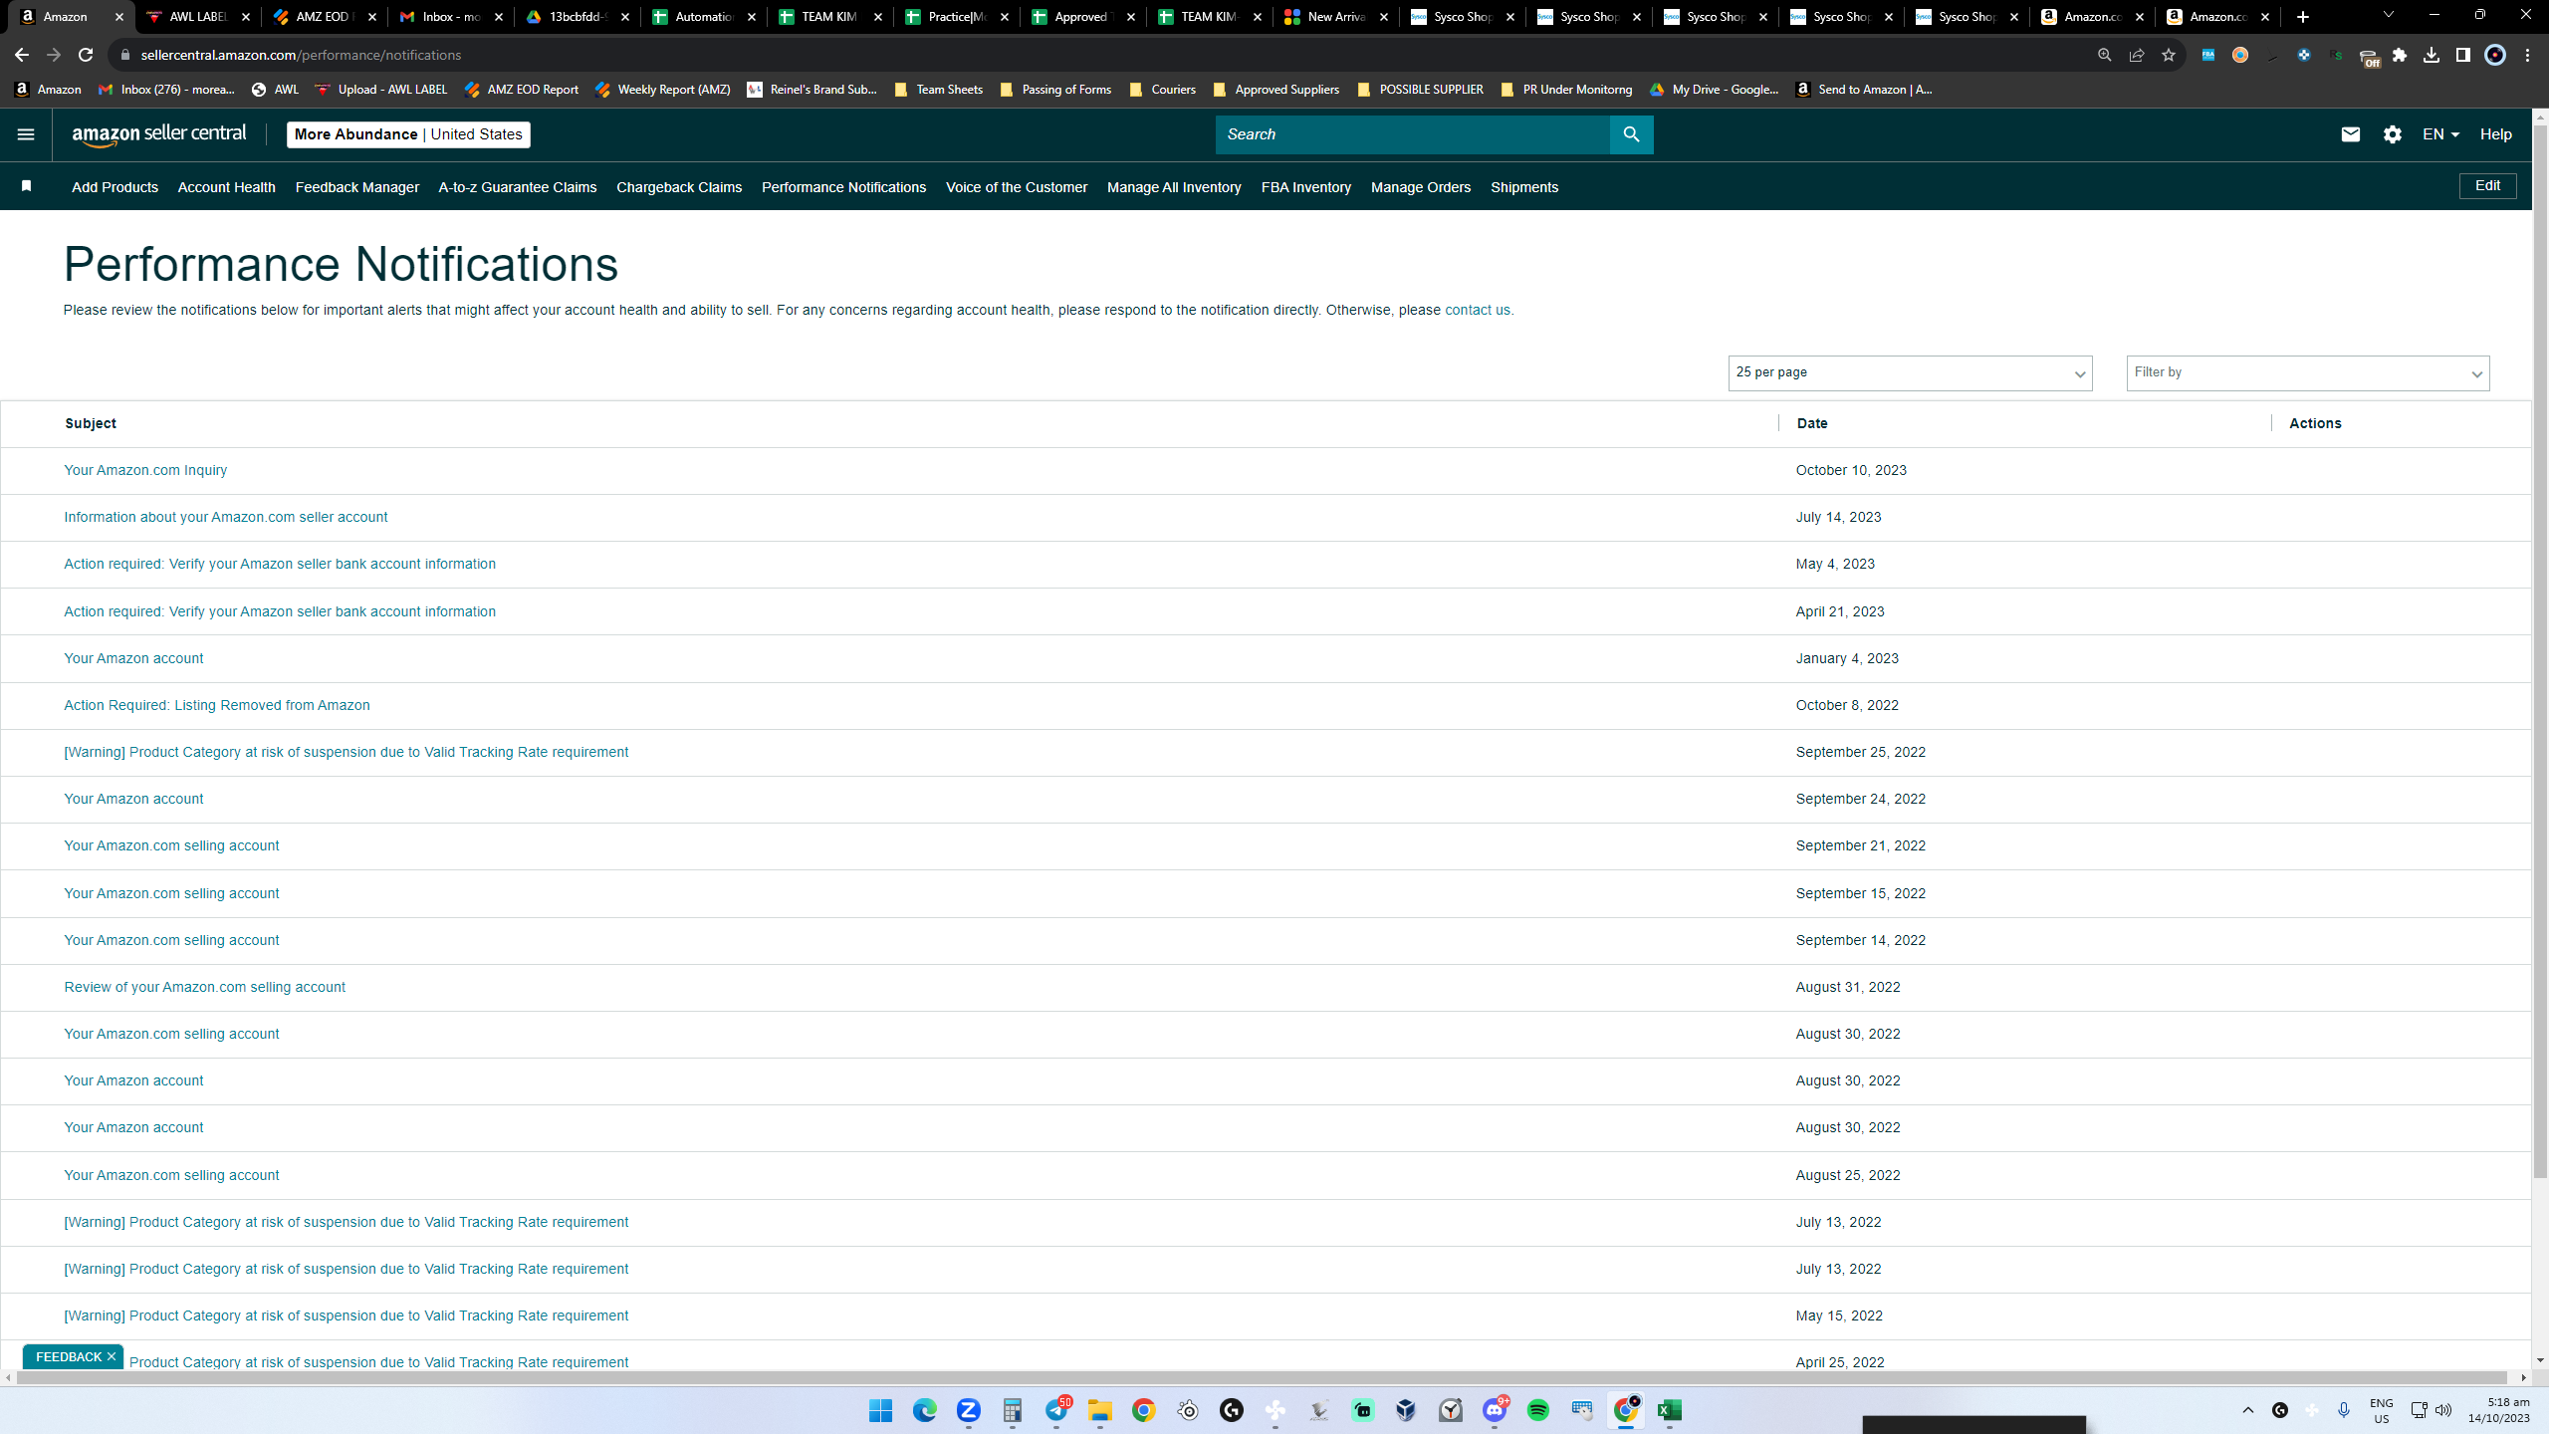Viewport: 2549px width, 1434px height.
Task: Click the Subject column header
Action: coord(91,423)
